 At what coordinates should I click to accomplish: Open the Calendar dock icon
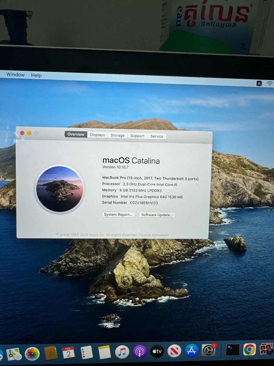[x=68, y=353]
